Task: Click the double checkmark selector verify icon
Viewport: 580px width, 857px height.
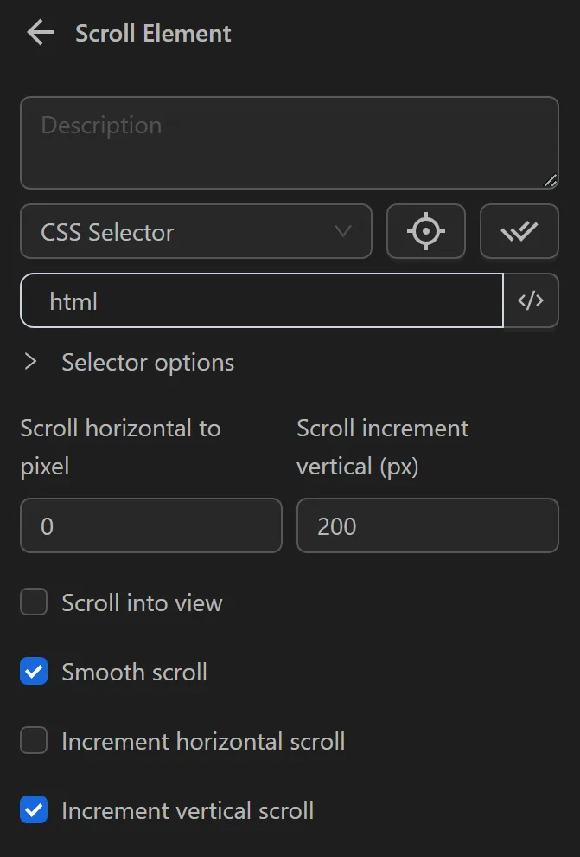Action: pos(519,231)
